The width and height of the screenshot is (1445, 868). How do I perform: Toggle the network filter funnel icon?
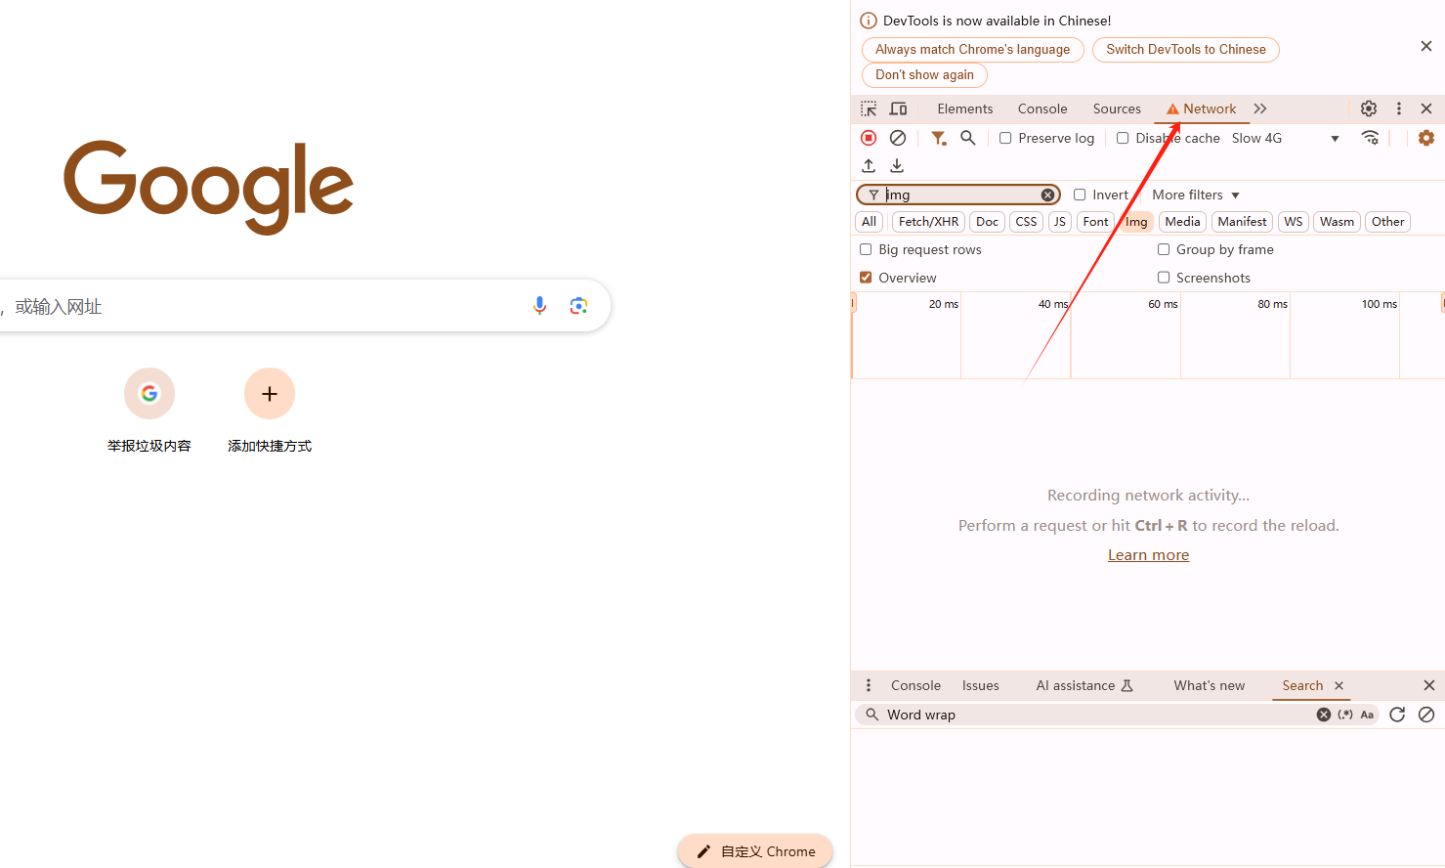point(938,138)
